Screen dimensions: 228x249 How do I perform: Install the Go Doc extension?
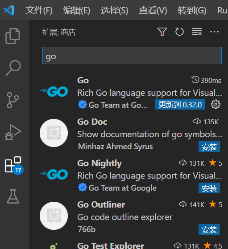[x=209, y=147]
